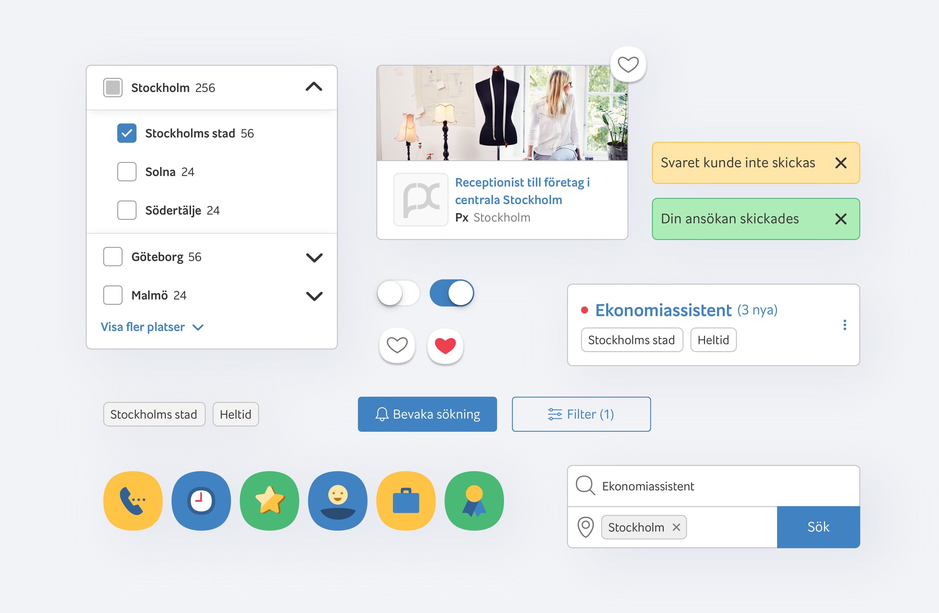Uncheck Stockholms stad 56 checkbox
The height and width of the screenshot is (613, 939).
point(127,133)
